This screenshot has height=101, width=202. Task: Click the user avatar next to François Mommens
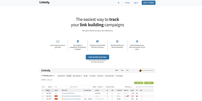[140, 70]
